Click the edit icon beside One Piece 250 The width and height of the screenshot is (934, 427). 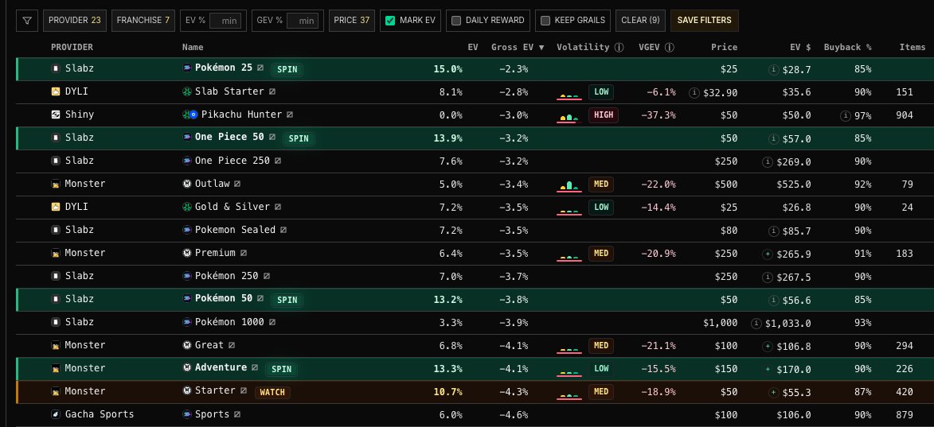click(x=278, y=161)
